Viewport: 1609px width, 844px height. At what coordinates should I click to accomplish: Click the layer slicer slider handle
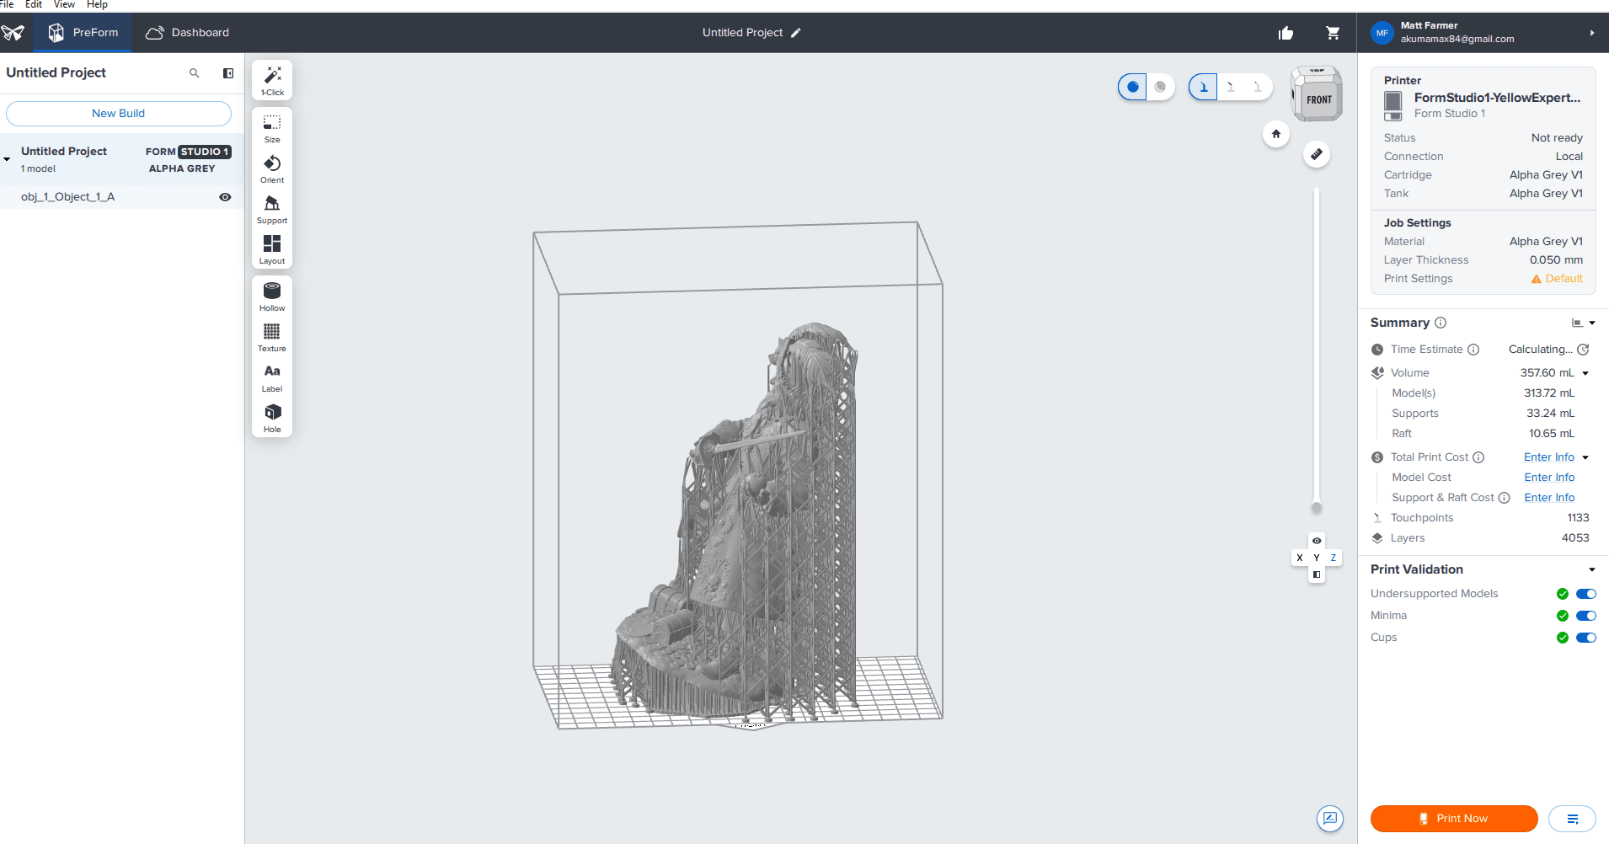[1317, 507]
